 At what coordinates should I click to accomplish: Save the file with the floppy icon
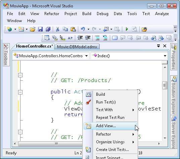40,29
